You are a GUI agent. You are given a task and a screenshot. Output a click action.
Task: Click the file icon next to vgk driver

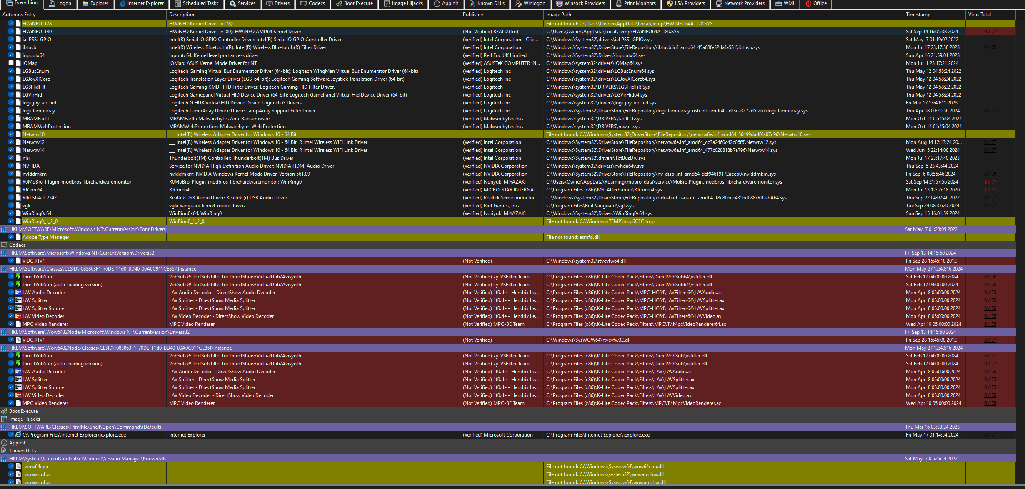[x=18, y=205]
